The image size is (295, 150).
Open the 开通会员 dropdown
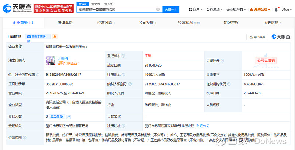260,10
